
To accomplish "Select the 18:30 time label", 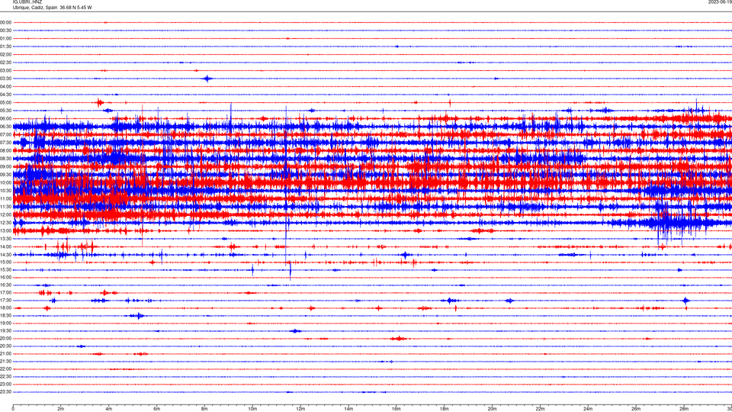I will [5, 316].
